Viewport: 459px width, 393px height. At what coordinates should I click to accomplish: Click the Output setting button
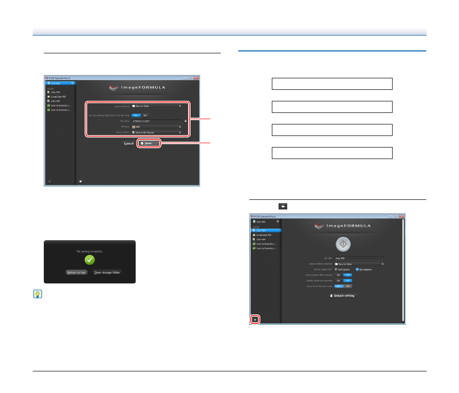(x=342, y=295)
